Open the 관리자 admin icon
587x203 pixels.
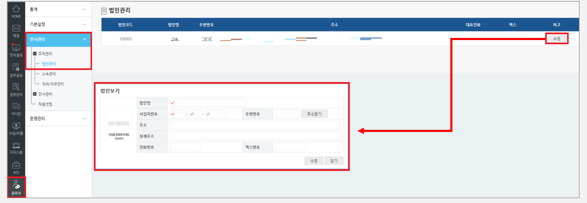(x=16, y=188)
